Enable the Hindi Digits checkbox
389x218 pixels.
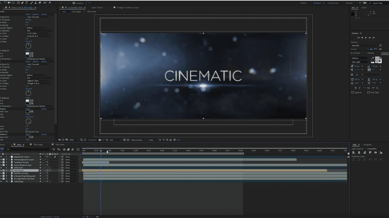[x=368, y=92]
